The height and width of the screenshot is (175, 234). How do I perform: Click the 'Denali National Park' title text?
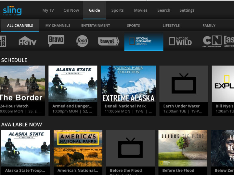[125, 106]
